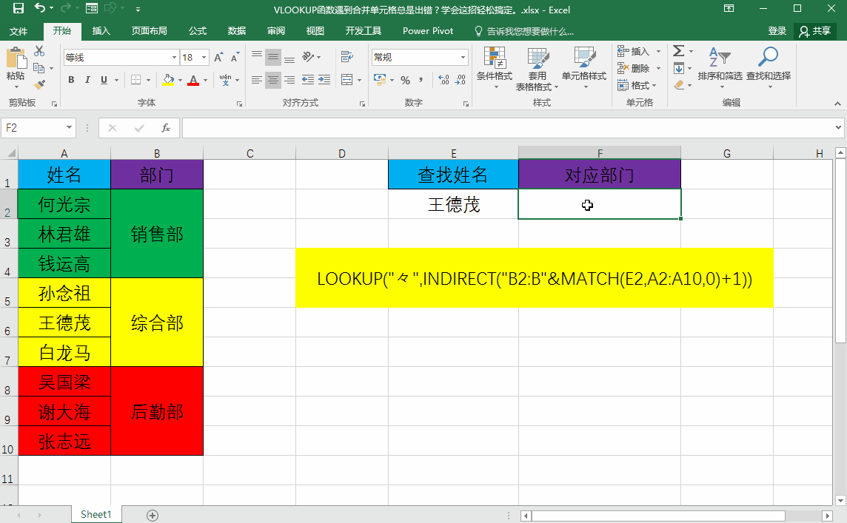Switch to the Power Pivot tab

[x=428, y=31]
